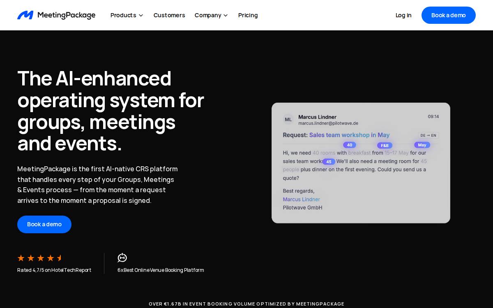The width and height of the screenshot is (493, 308).
Task: Click Book a demo in the header
Action: pyautogui.click(x=449, y=15)
